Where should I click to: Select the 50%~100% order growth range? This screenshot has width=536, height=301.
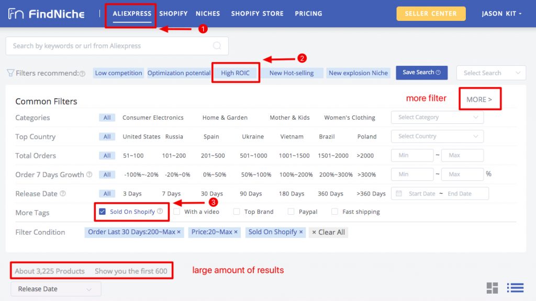click(256, 175)
